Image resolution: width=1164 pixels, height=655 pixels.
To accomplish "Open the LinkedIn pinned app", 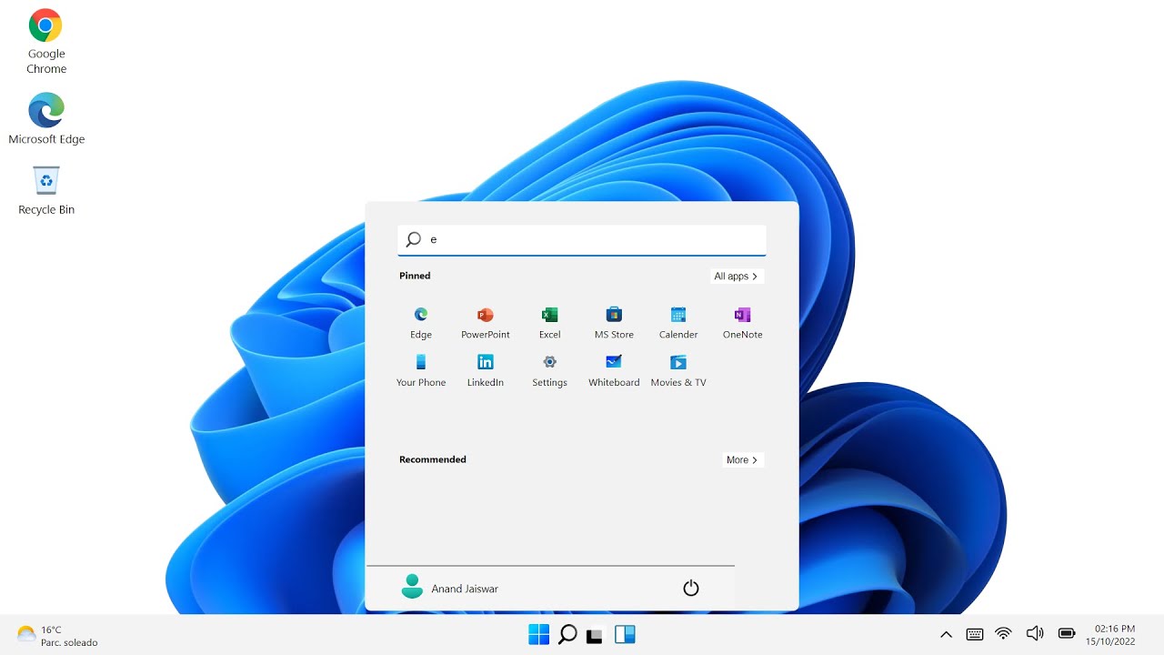I will 486,371.
